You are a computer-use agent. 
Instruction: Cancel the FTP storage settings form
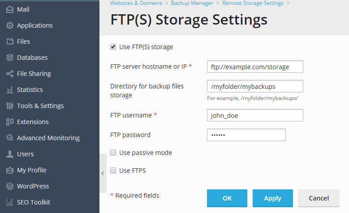coord(319,198)
